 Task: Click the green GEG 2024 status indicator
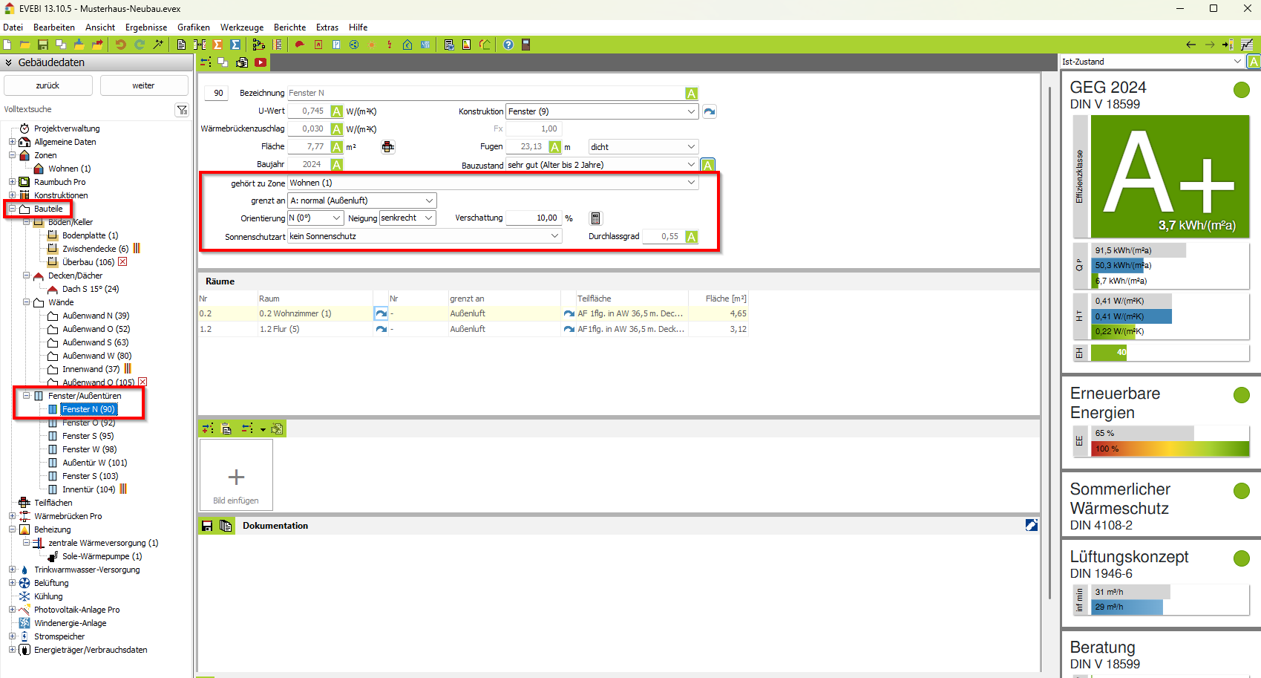[x=1241, y=90]
